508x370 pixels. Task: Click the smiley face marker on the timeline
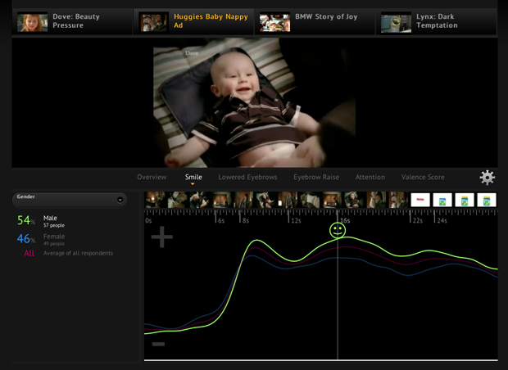click(x=338, y=231)
